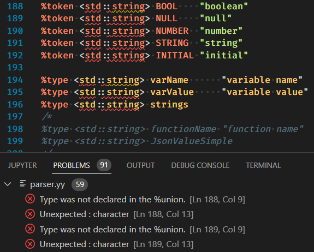Click line number 194 in gutter
This screenshot has width=314, height=252.
click(x=15, y=80)
